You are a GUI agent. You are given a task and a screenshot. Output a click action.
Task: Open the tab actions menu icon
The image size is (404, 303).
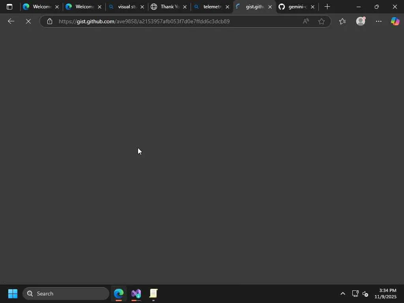click(9, 7)
